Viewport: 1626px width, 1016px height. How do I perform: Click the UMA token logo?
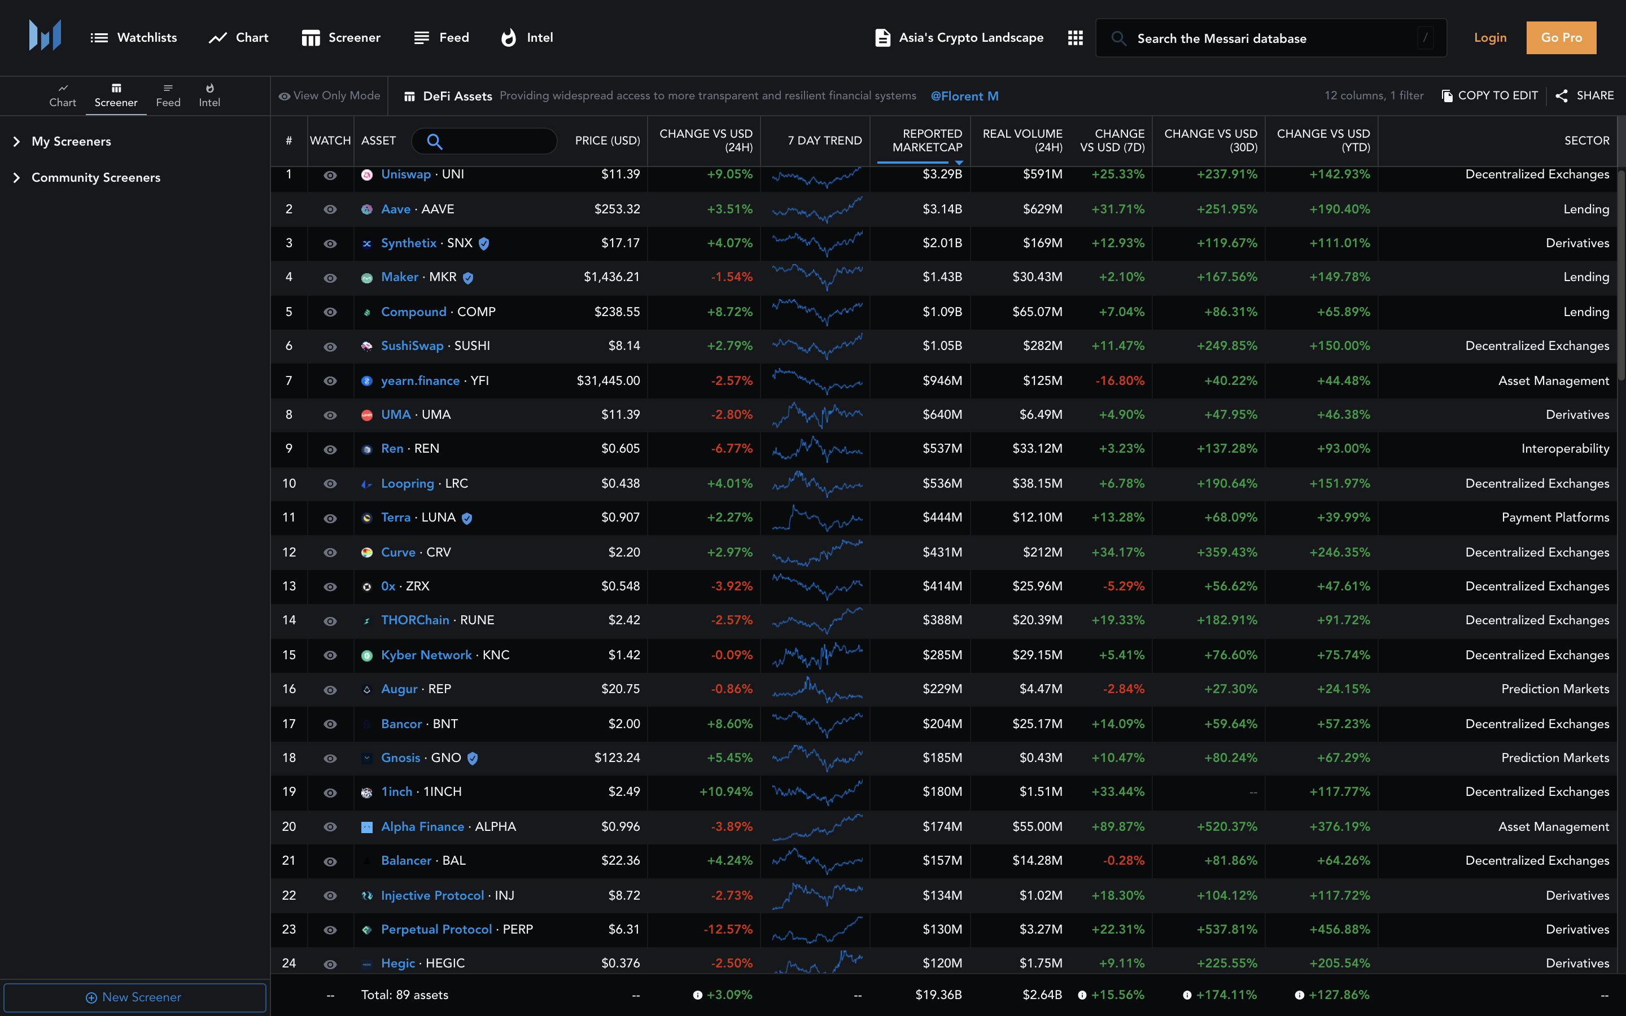pos(367,415)
